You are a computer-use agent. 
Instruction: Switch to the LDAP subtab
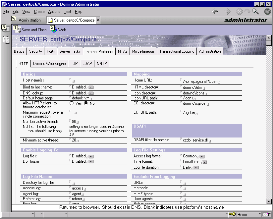click(87, 64)
